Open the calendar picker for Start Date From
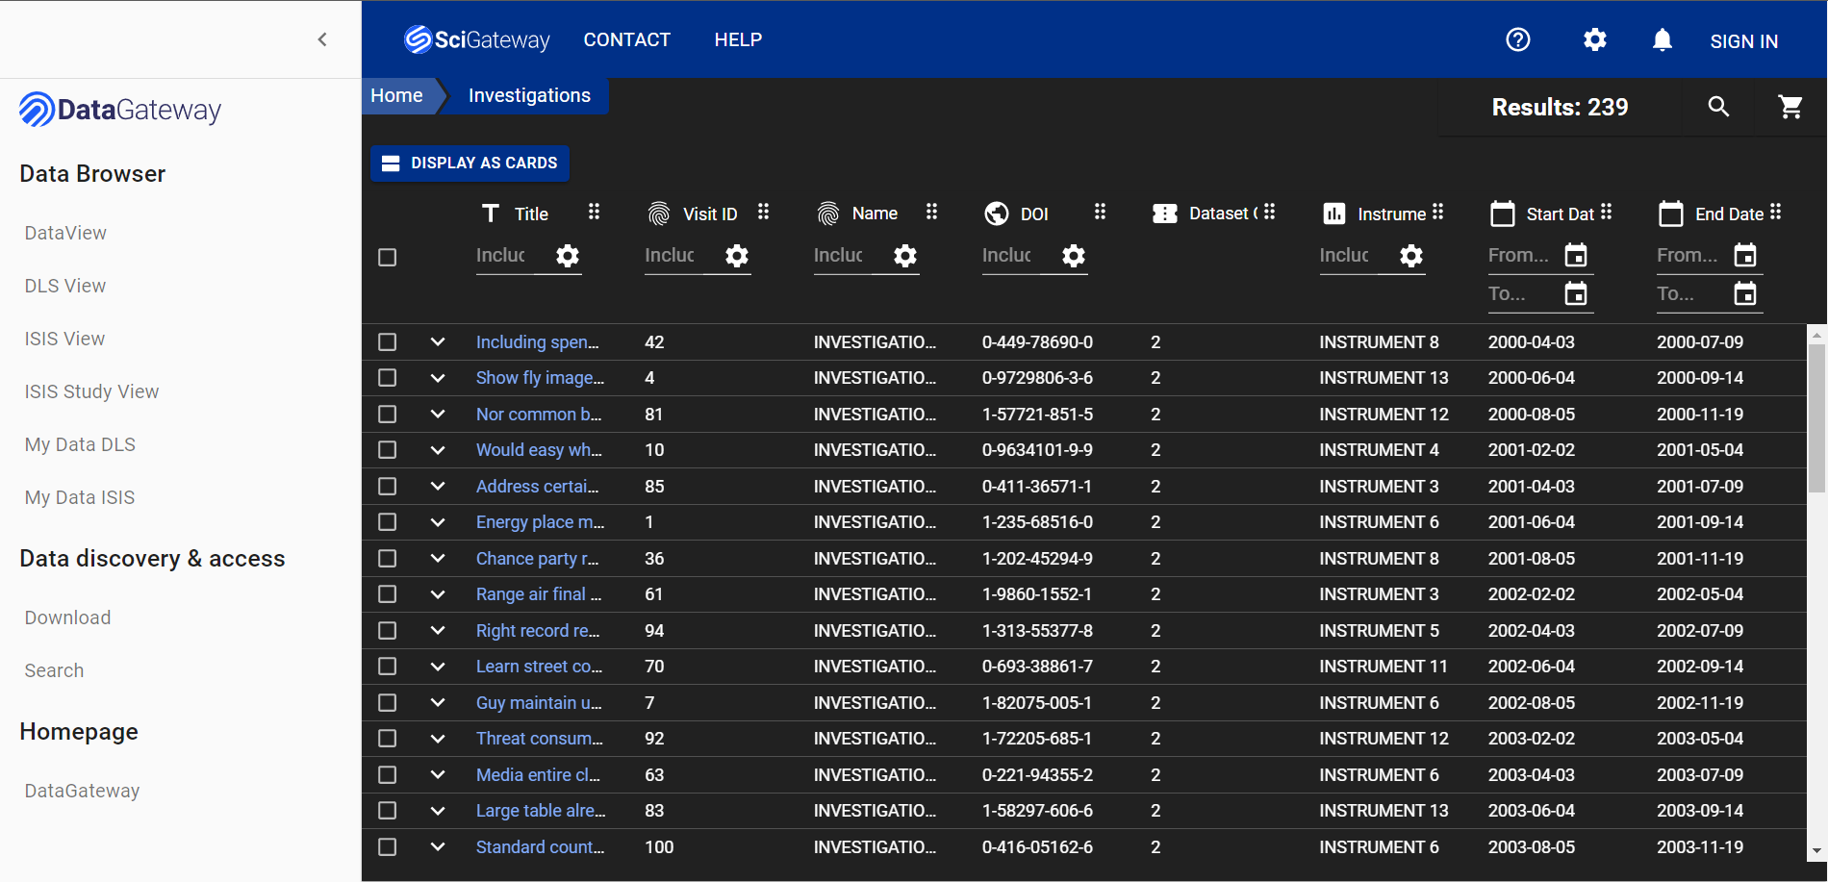Viewport: 1828px width, 882px height. coord(1576,255)
